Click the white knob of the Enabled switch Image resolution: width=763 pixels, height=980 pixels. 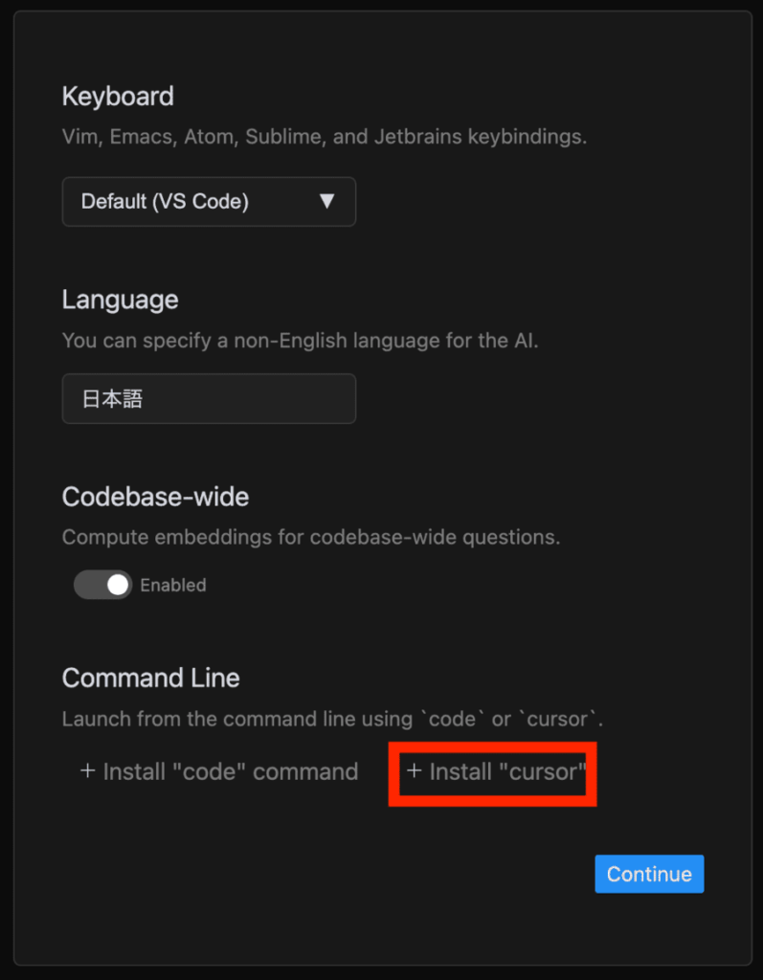coord(118,585)
